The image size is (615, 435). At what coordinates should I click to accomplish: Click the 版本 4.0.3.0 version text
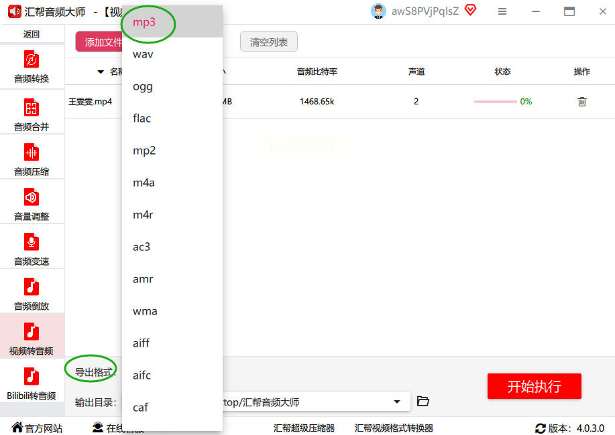[x=576, y=428]
